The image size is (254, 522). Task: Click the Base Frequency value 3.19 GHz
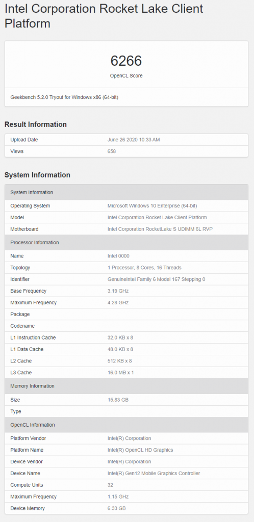[x=118, y=291]
